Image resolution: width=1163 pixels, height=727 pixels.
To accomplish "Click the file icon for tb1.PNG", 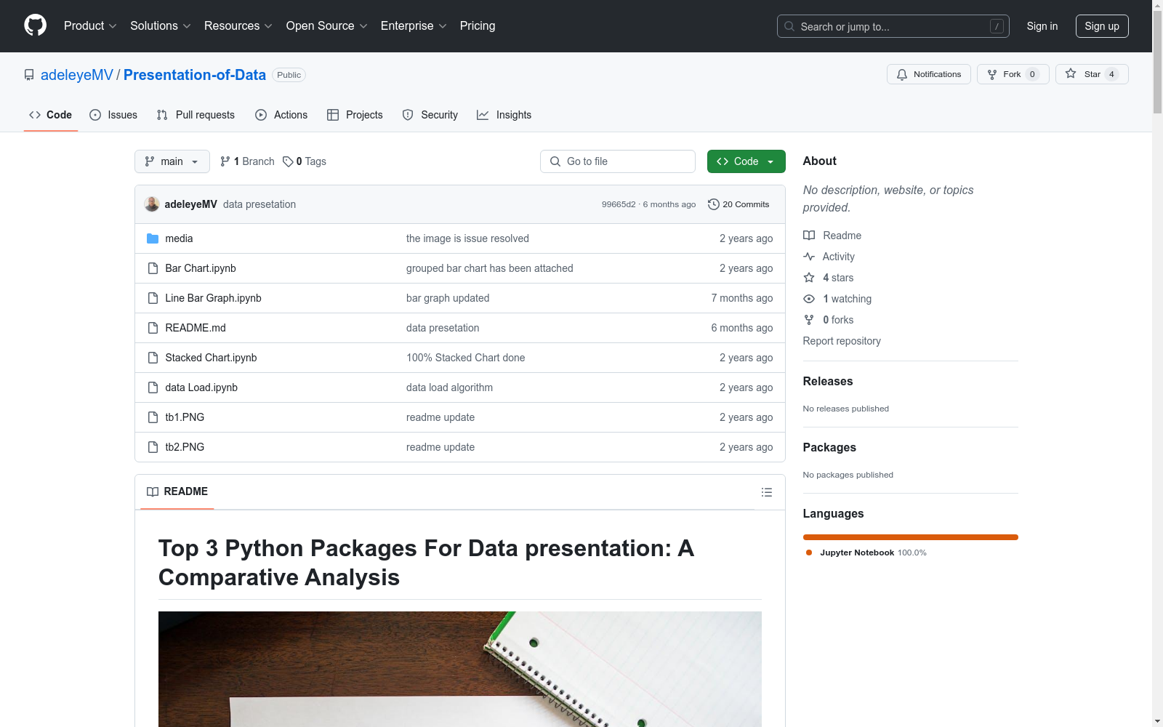I will [153, 417].
